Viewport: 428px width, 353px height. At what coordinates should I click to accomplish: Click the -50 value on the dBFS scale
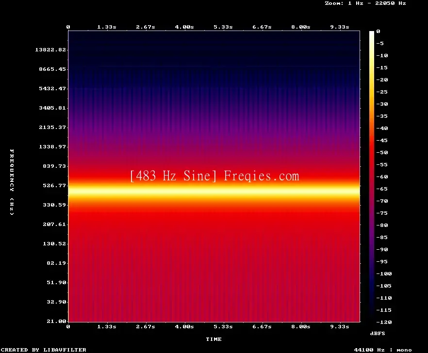tap(382, 152)
